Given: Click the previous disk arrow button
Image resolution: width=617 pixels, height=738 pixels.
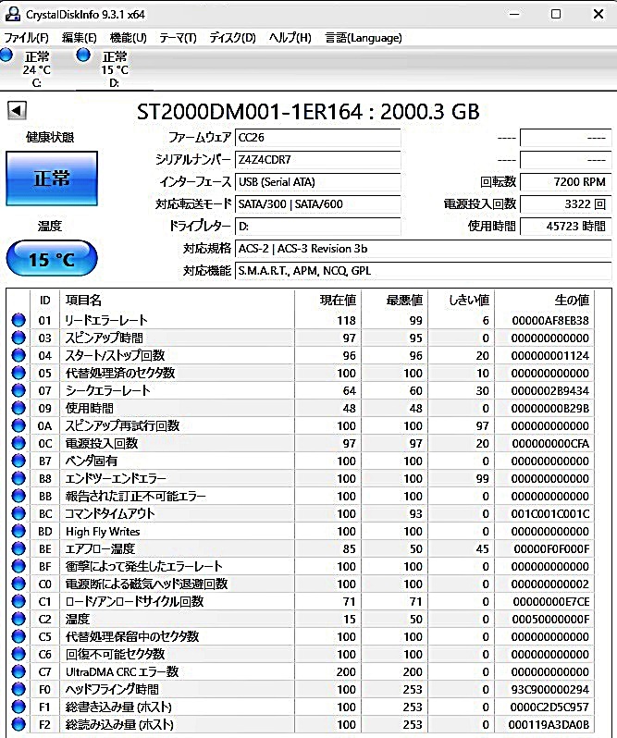Looking at the screenshot, I should 17,111.
